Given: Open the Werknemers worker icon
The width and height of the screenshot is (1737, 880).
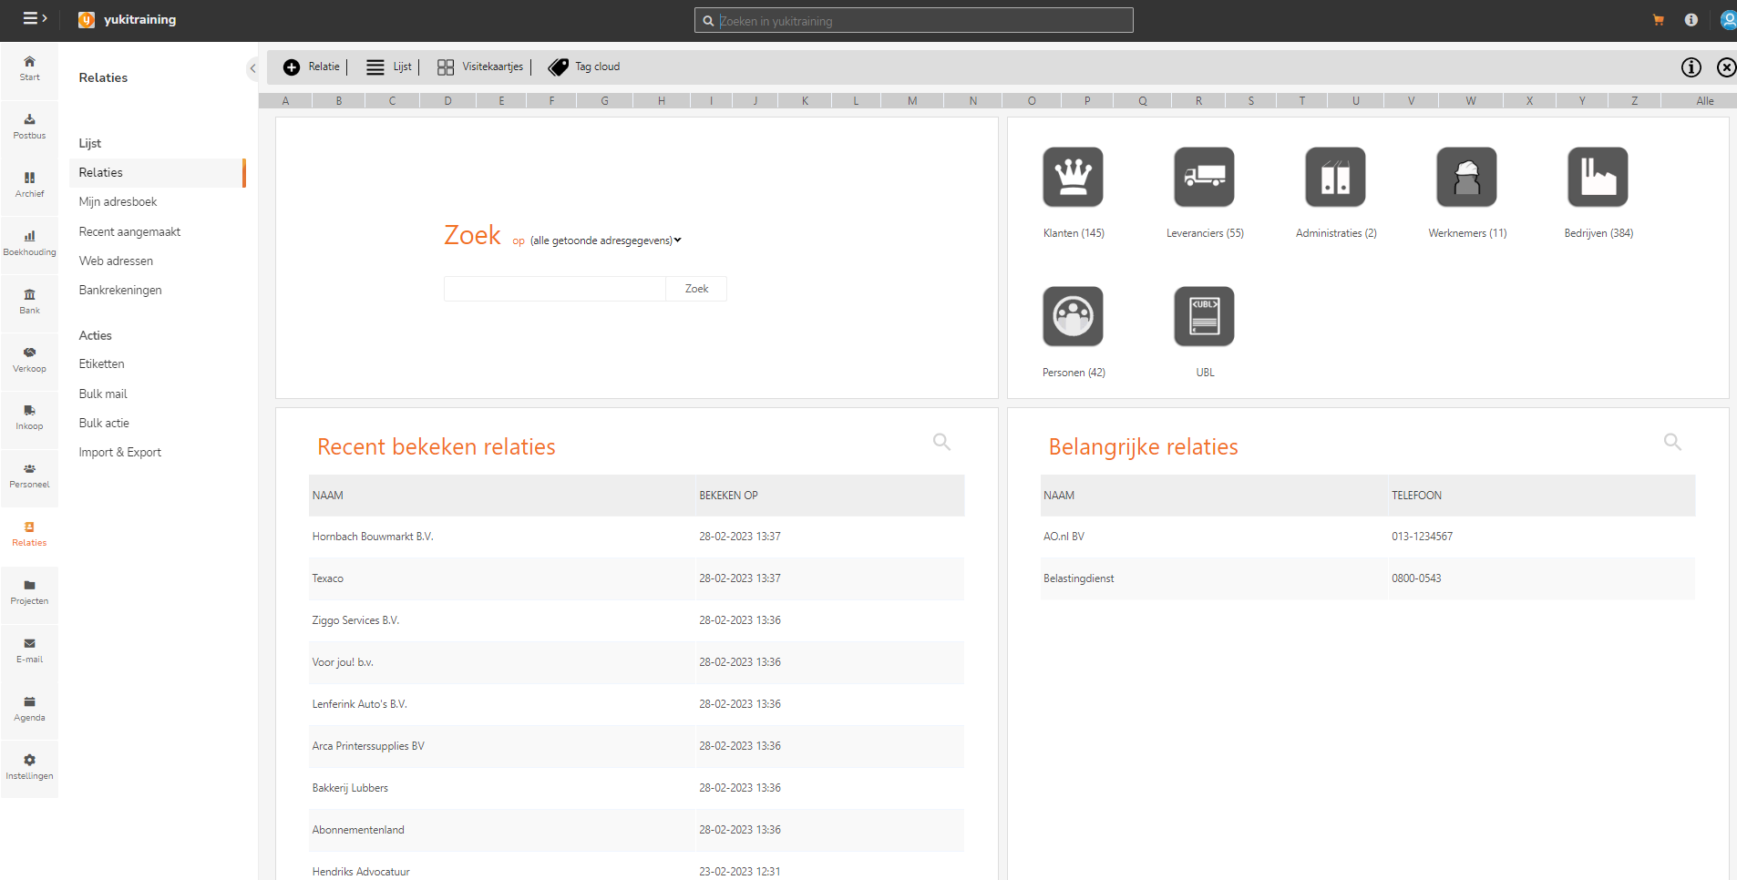Looking at the screenshot, I should click(x=1466, y=178).
